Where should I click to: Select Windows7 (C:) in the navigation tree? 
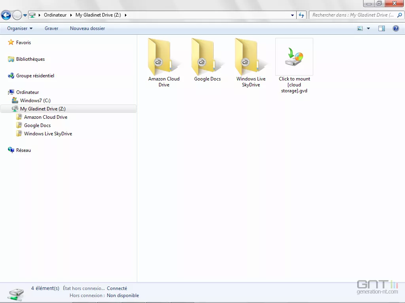coord(35,101)
